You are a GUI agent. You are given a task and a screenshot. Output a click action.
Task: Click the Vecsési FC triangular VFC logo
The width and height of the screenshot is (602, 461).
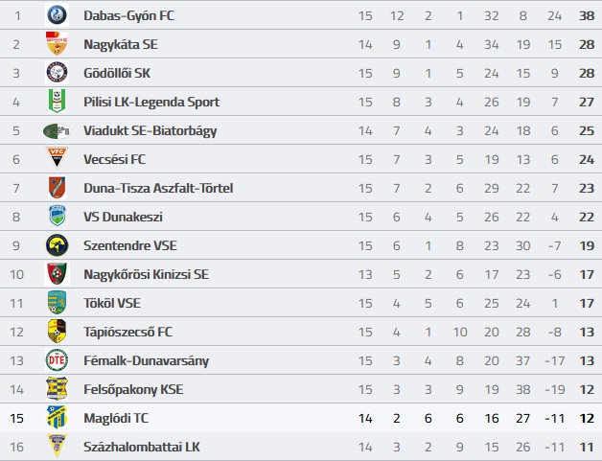(x=57, y=158)
